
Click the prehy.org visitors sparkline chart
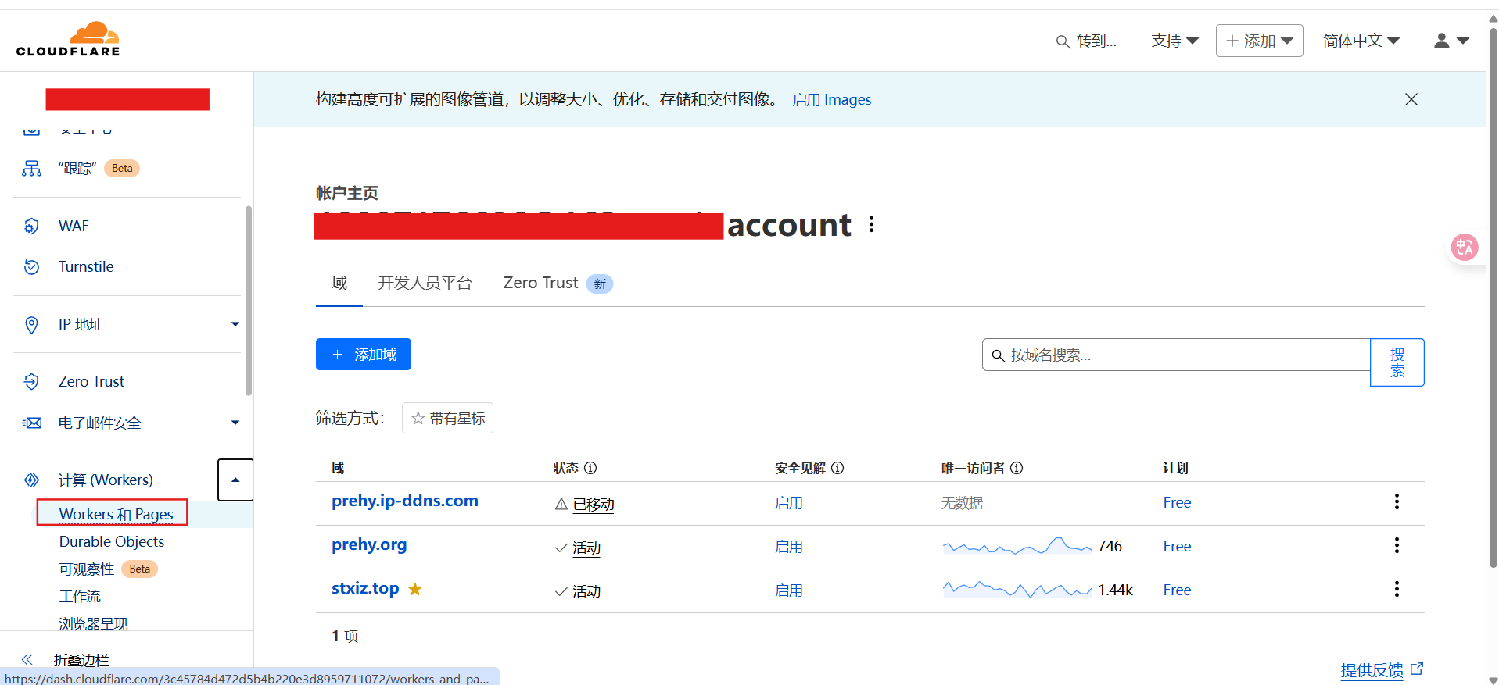point(1017,545)
